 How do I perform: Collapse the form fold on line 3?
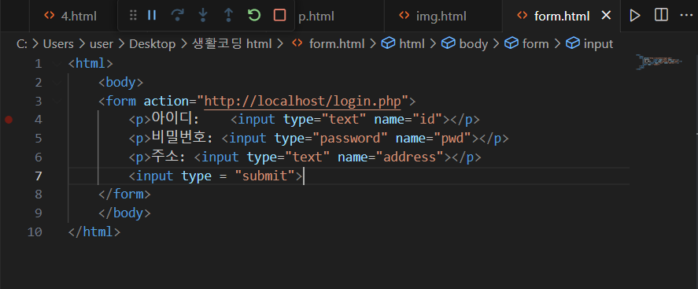pyautogui.click(x=57, y=101)
